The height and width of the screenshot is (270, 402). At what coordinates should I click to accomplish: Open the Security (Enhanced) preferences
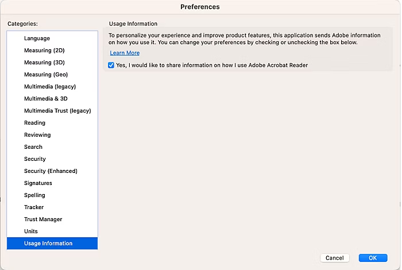(51, 171)
